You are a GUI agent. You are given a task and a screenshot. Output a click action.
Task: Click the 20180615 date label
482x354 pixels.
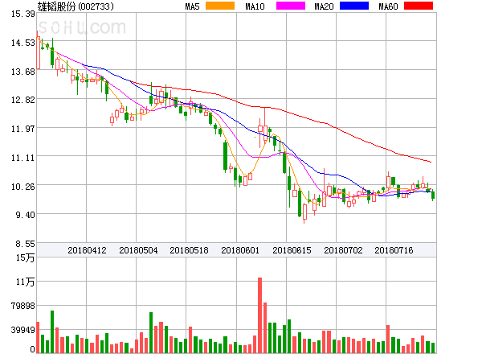click(292, 250)
